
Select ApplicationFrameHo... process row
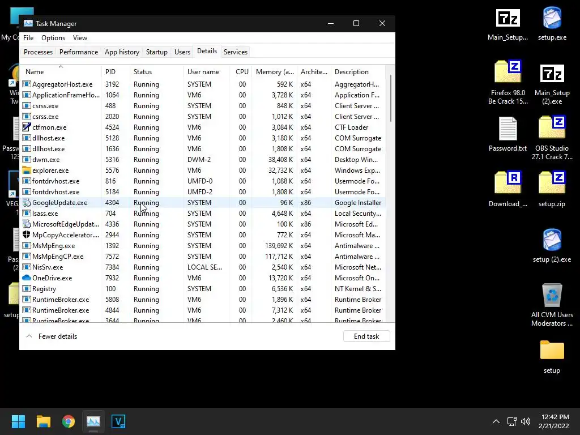tap(203, 95)
